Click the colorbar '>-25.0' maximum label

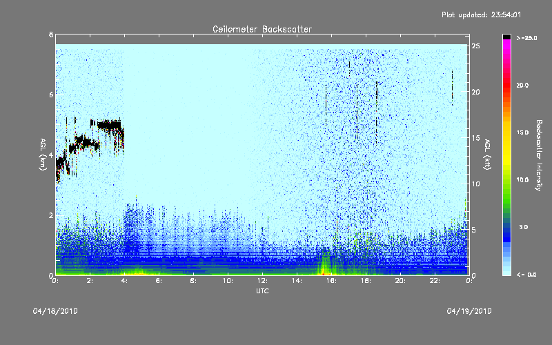pos(526,38)
